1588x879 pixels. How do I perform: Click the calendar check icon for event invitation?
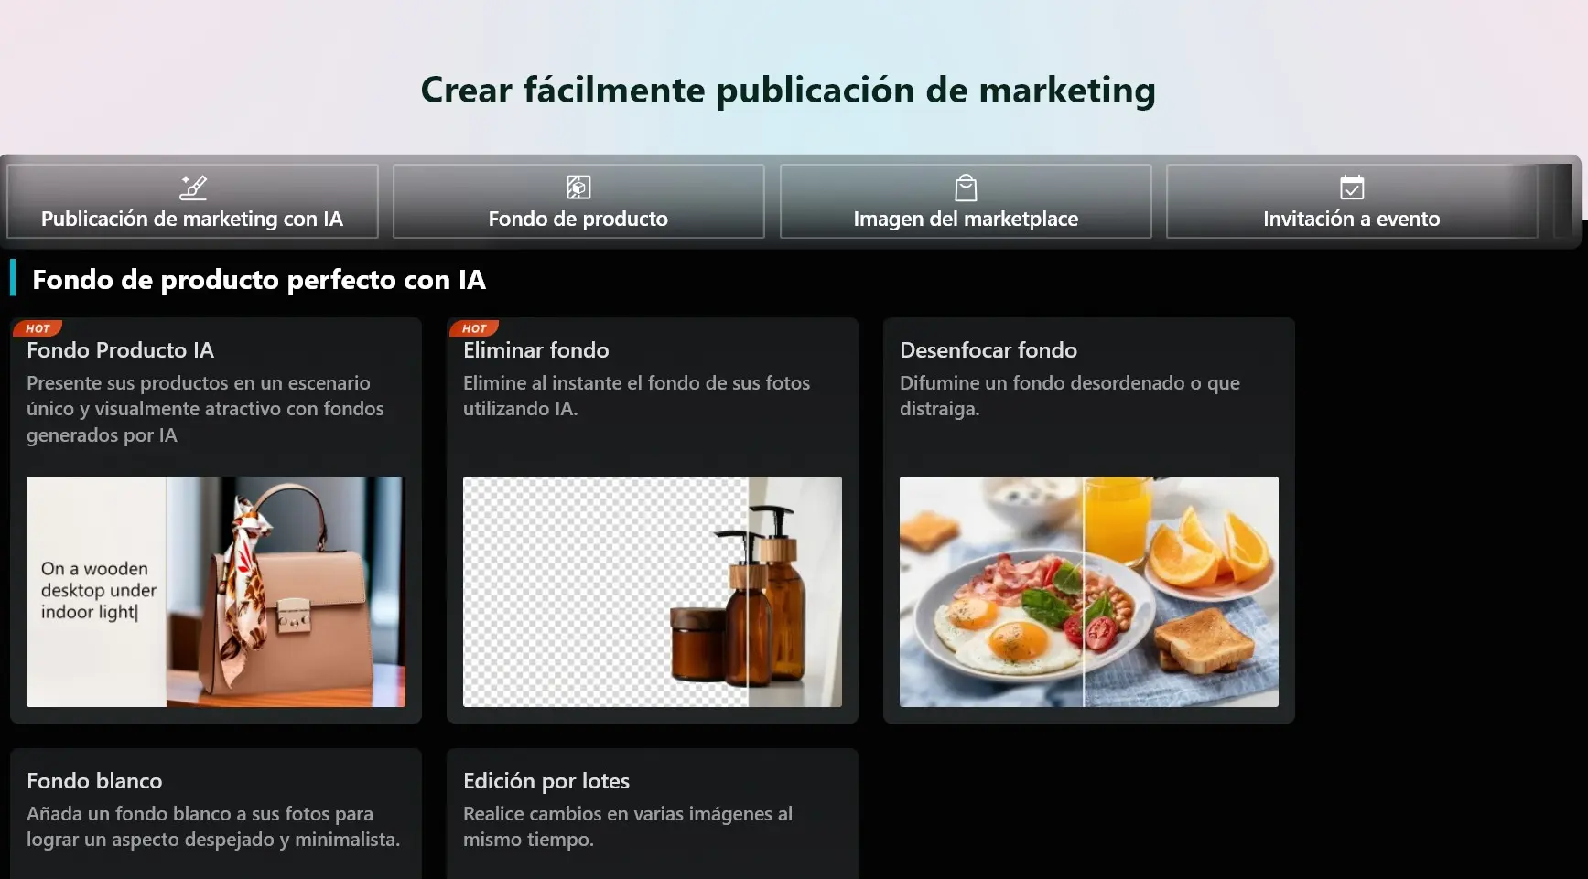(1352, 188)
